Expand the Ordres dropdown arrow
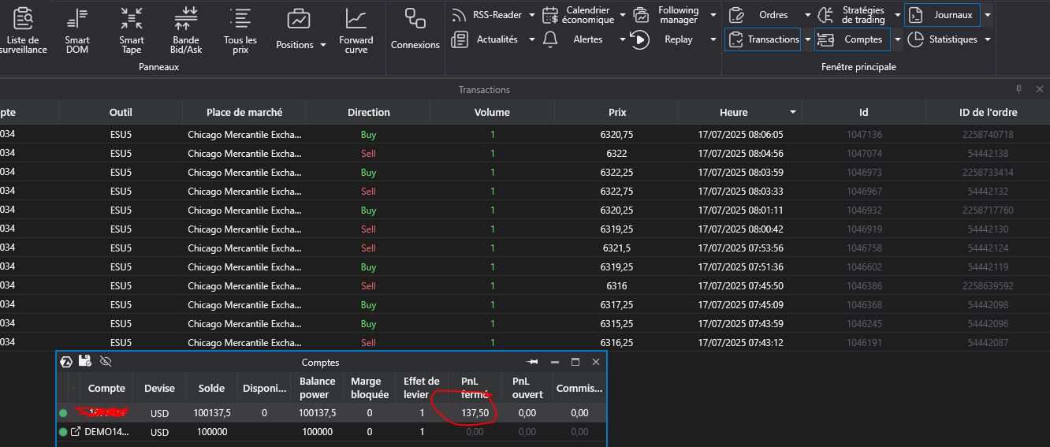Viewport: 1050px width, 447px height. tap(807, 15)
